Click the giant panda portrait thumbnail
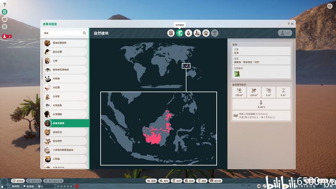 tap(47, 79)
